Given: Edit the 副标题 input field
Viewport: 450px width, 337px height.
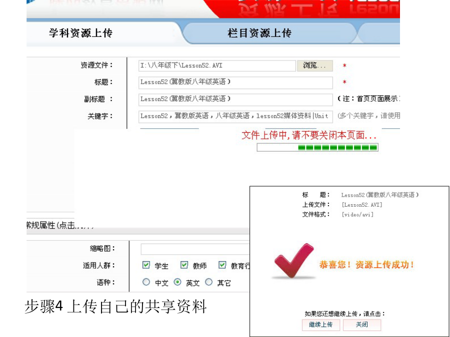Looking at the screenshot, I should 235,100.
